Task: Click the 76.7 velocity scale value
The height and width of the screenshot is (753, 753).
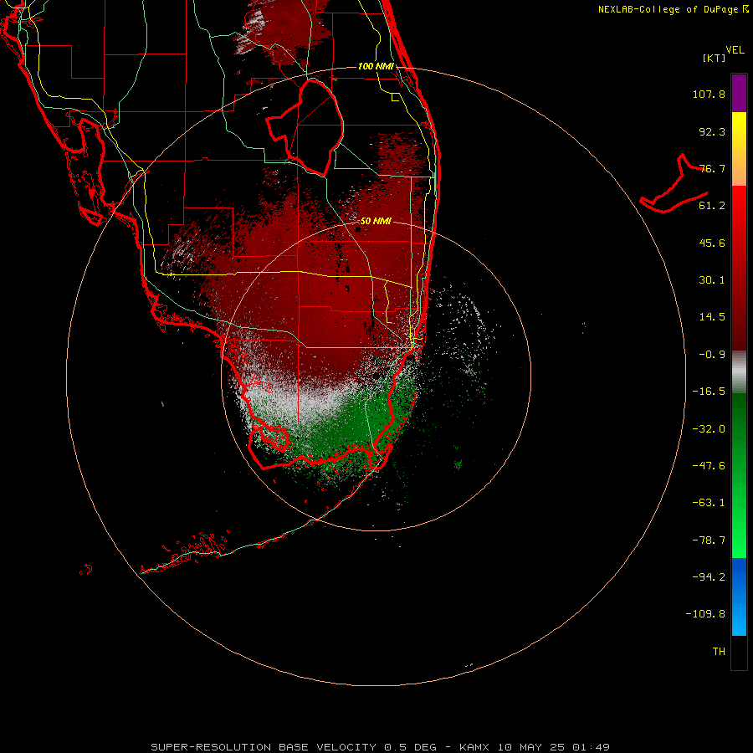Action: pyautogui.click(x=712, y=168)
